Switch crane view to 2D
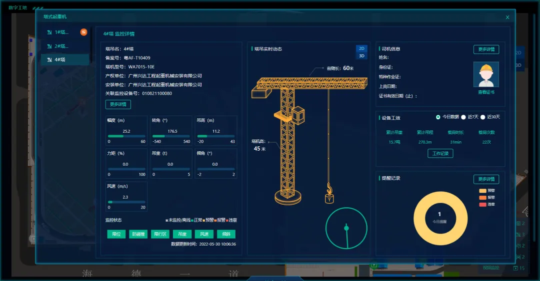The height and width of the screenshot is (281, 540). pos(361,48)
